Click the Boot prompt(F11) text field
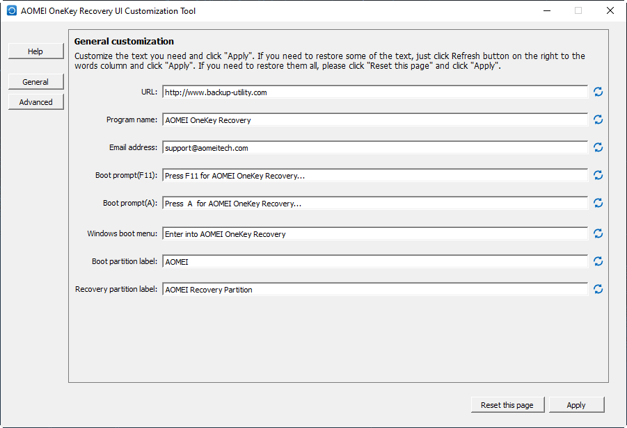 point(374,176)
